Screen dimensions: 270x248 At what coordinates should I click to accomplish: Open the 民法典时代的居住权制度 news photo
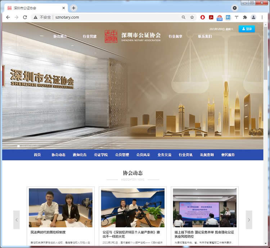pos(60,208)
